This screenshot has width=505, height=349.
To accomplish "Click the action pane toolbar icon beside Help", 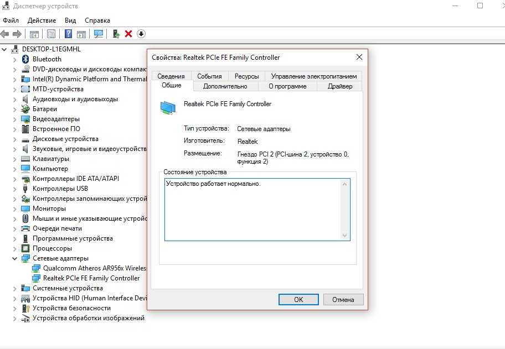I will pos(81,34).
